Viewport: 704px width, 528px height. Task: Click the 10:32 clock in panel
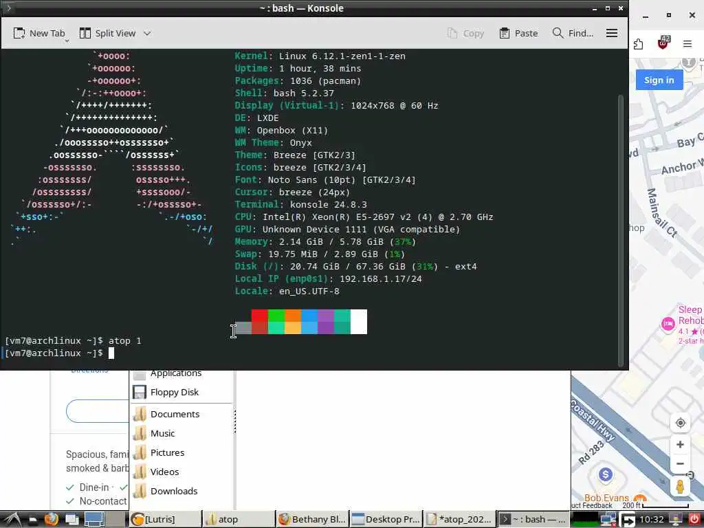point(652,520)
